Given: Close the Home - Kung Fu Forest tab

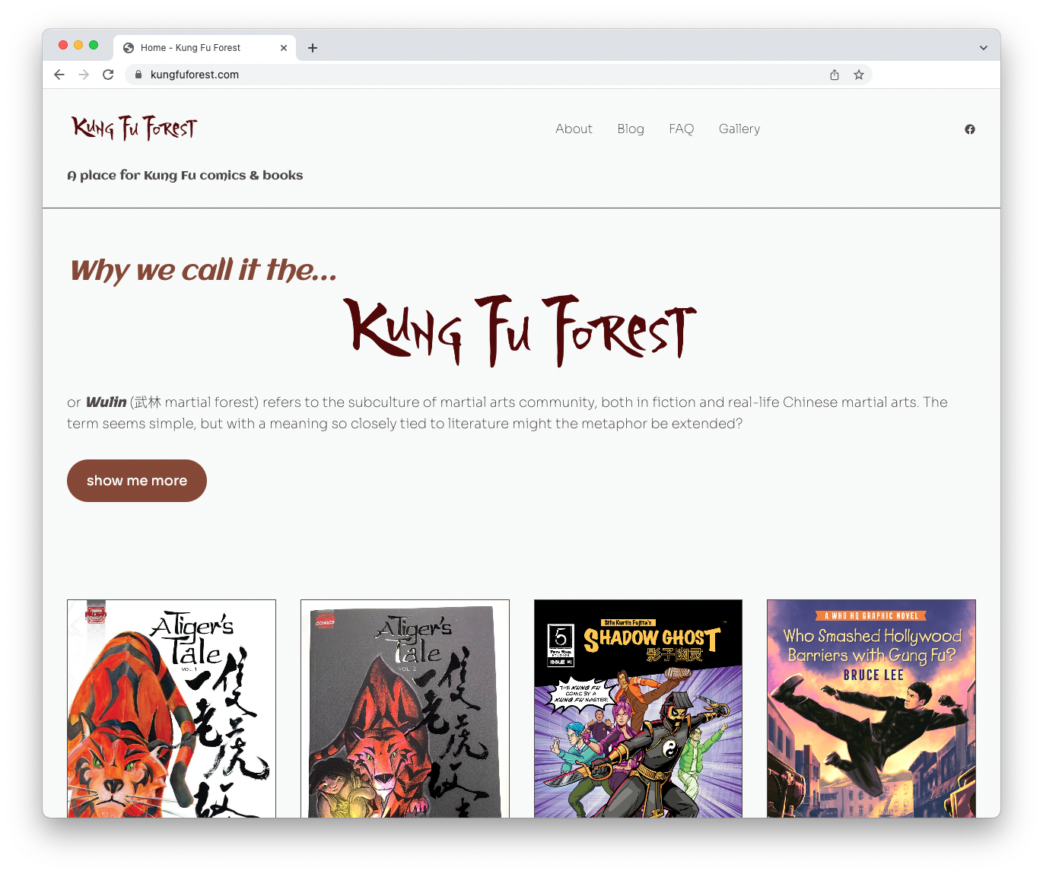Looking at the screenshot, I should tap(284, 48).
